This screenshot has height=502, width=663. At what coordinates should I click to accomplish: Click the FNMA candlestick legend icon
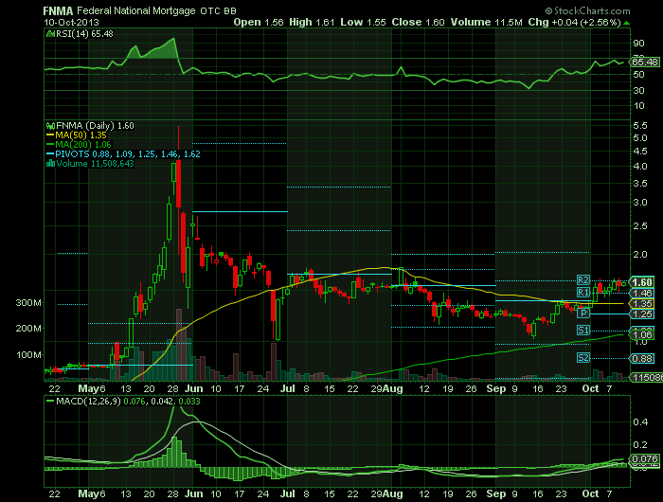50,126
